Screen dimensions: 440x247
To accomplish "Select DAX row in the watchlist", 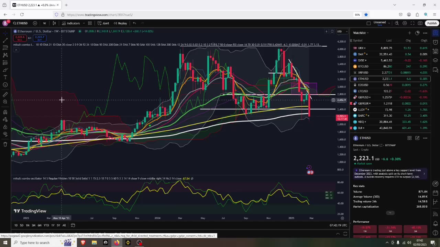I will point(390,54).
